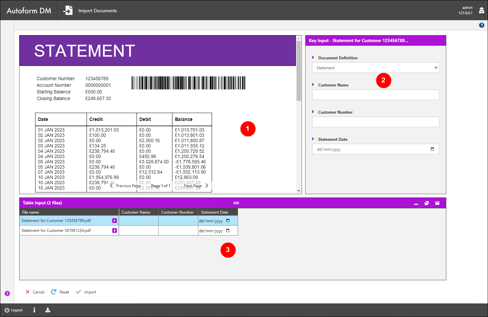This screenshot has height=317, width=488.
Task: Click the Customer Number input field
Action: point(375,122)
